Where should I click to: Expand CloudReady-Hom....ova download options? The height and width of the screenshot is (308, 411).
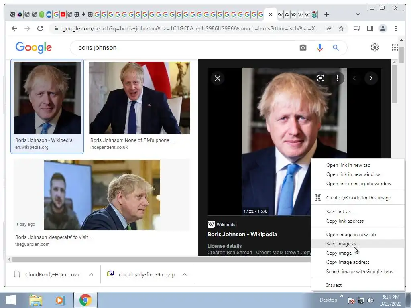pos(91,274)
